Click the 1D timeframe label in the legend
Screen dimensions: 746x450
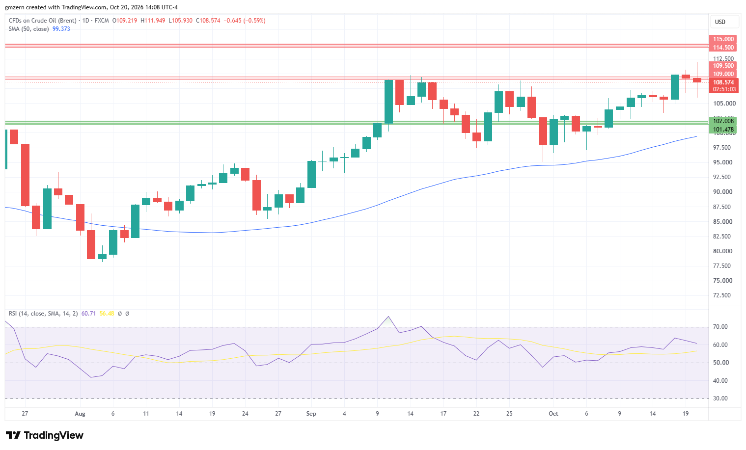[86, 21]
